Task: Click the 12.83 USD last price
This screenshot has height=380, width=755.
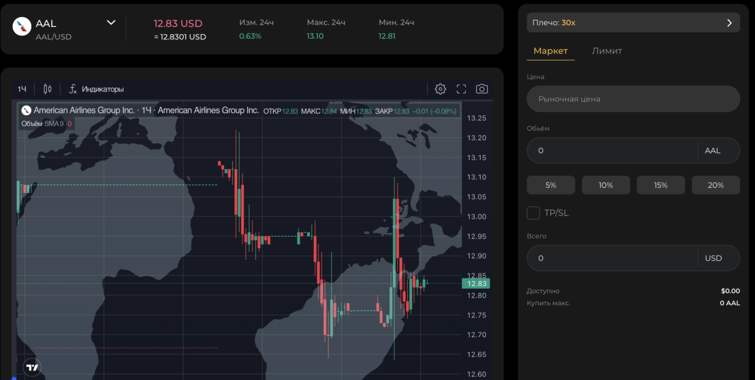Action: click(x=178, y=24)
